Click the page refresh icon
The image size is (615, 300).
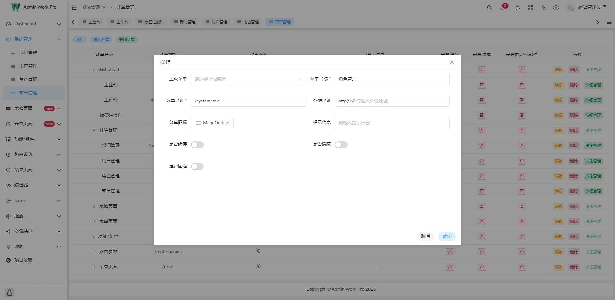pyautogui.click(x=518, y=7)
